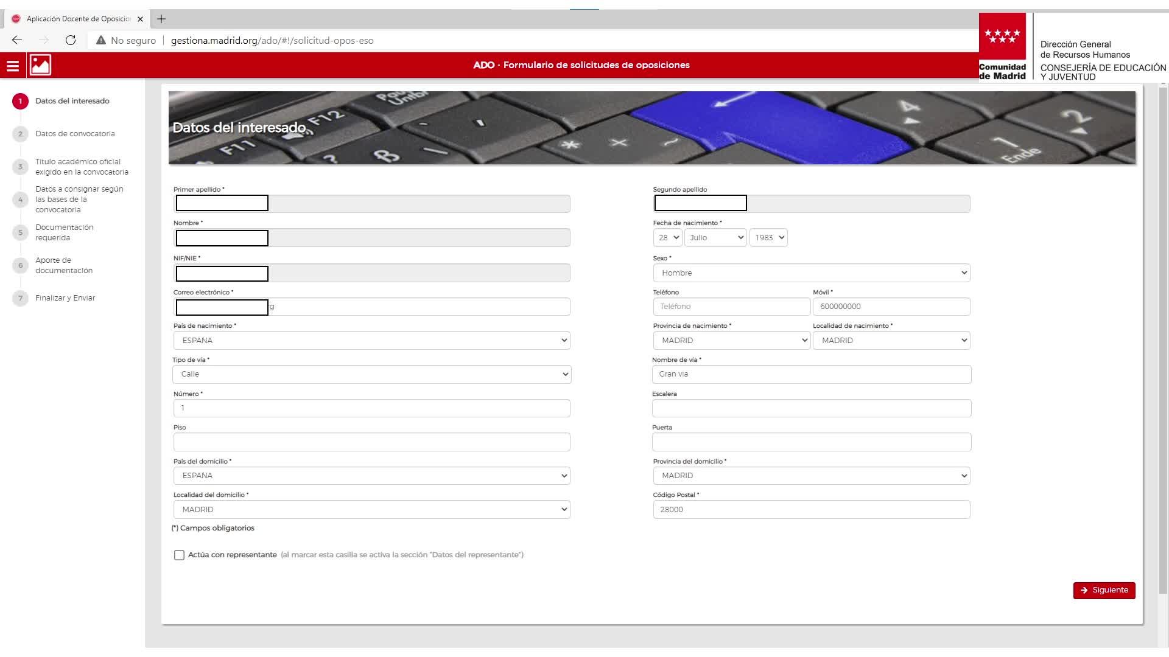Open the hamburger menu icon
Viewport: 1169px width, 657px height.
click(13, 66)
